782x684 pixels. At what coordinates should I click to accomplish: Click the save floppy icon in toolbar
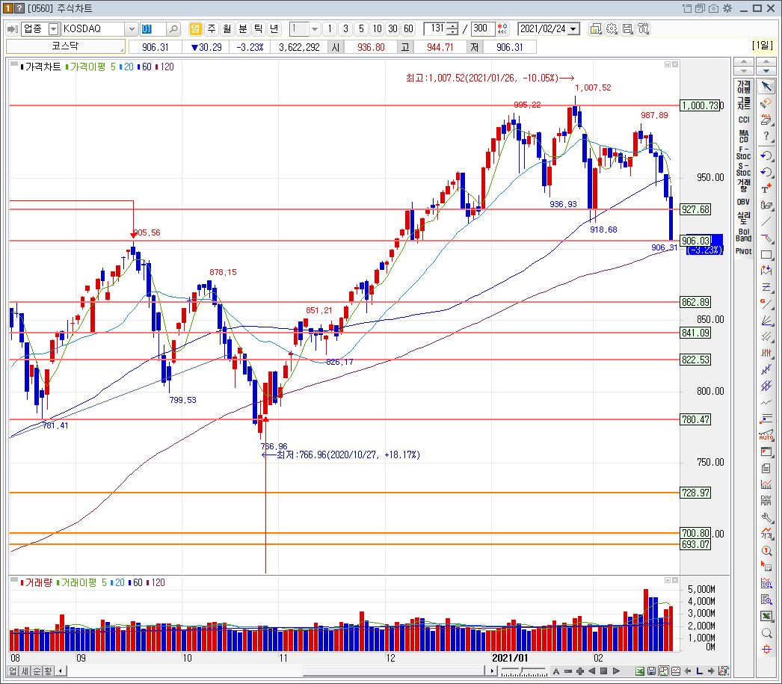click(627, 29)
